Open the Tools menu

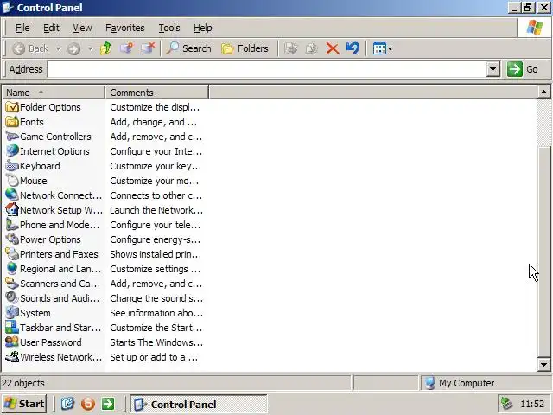click(169, 28)
